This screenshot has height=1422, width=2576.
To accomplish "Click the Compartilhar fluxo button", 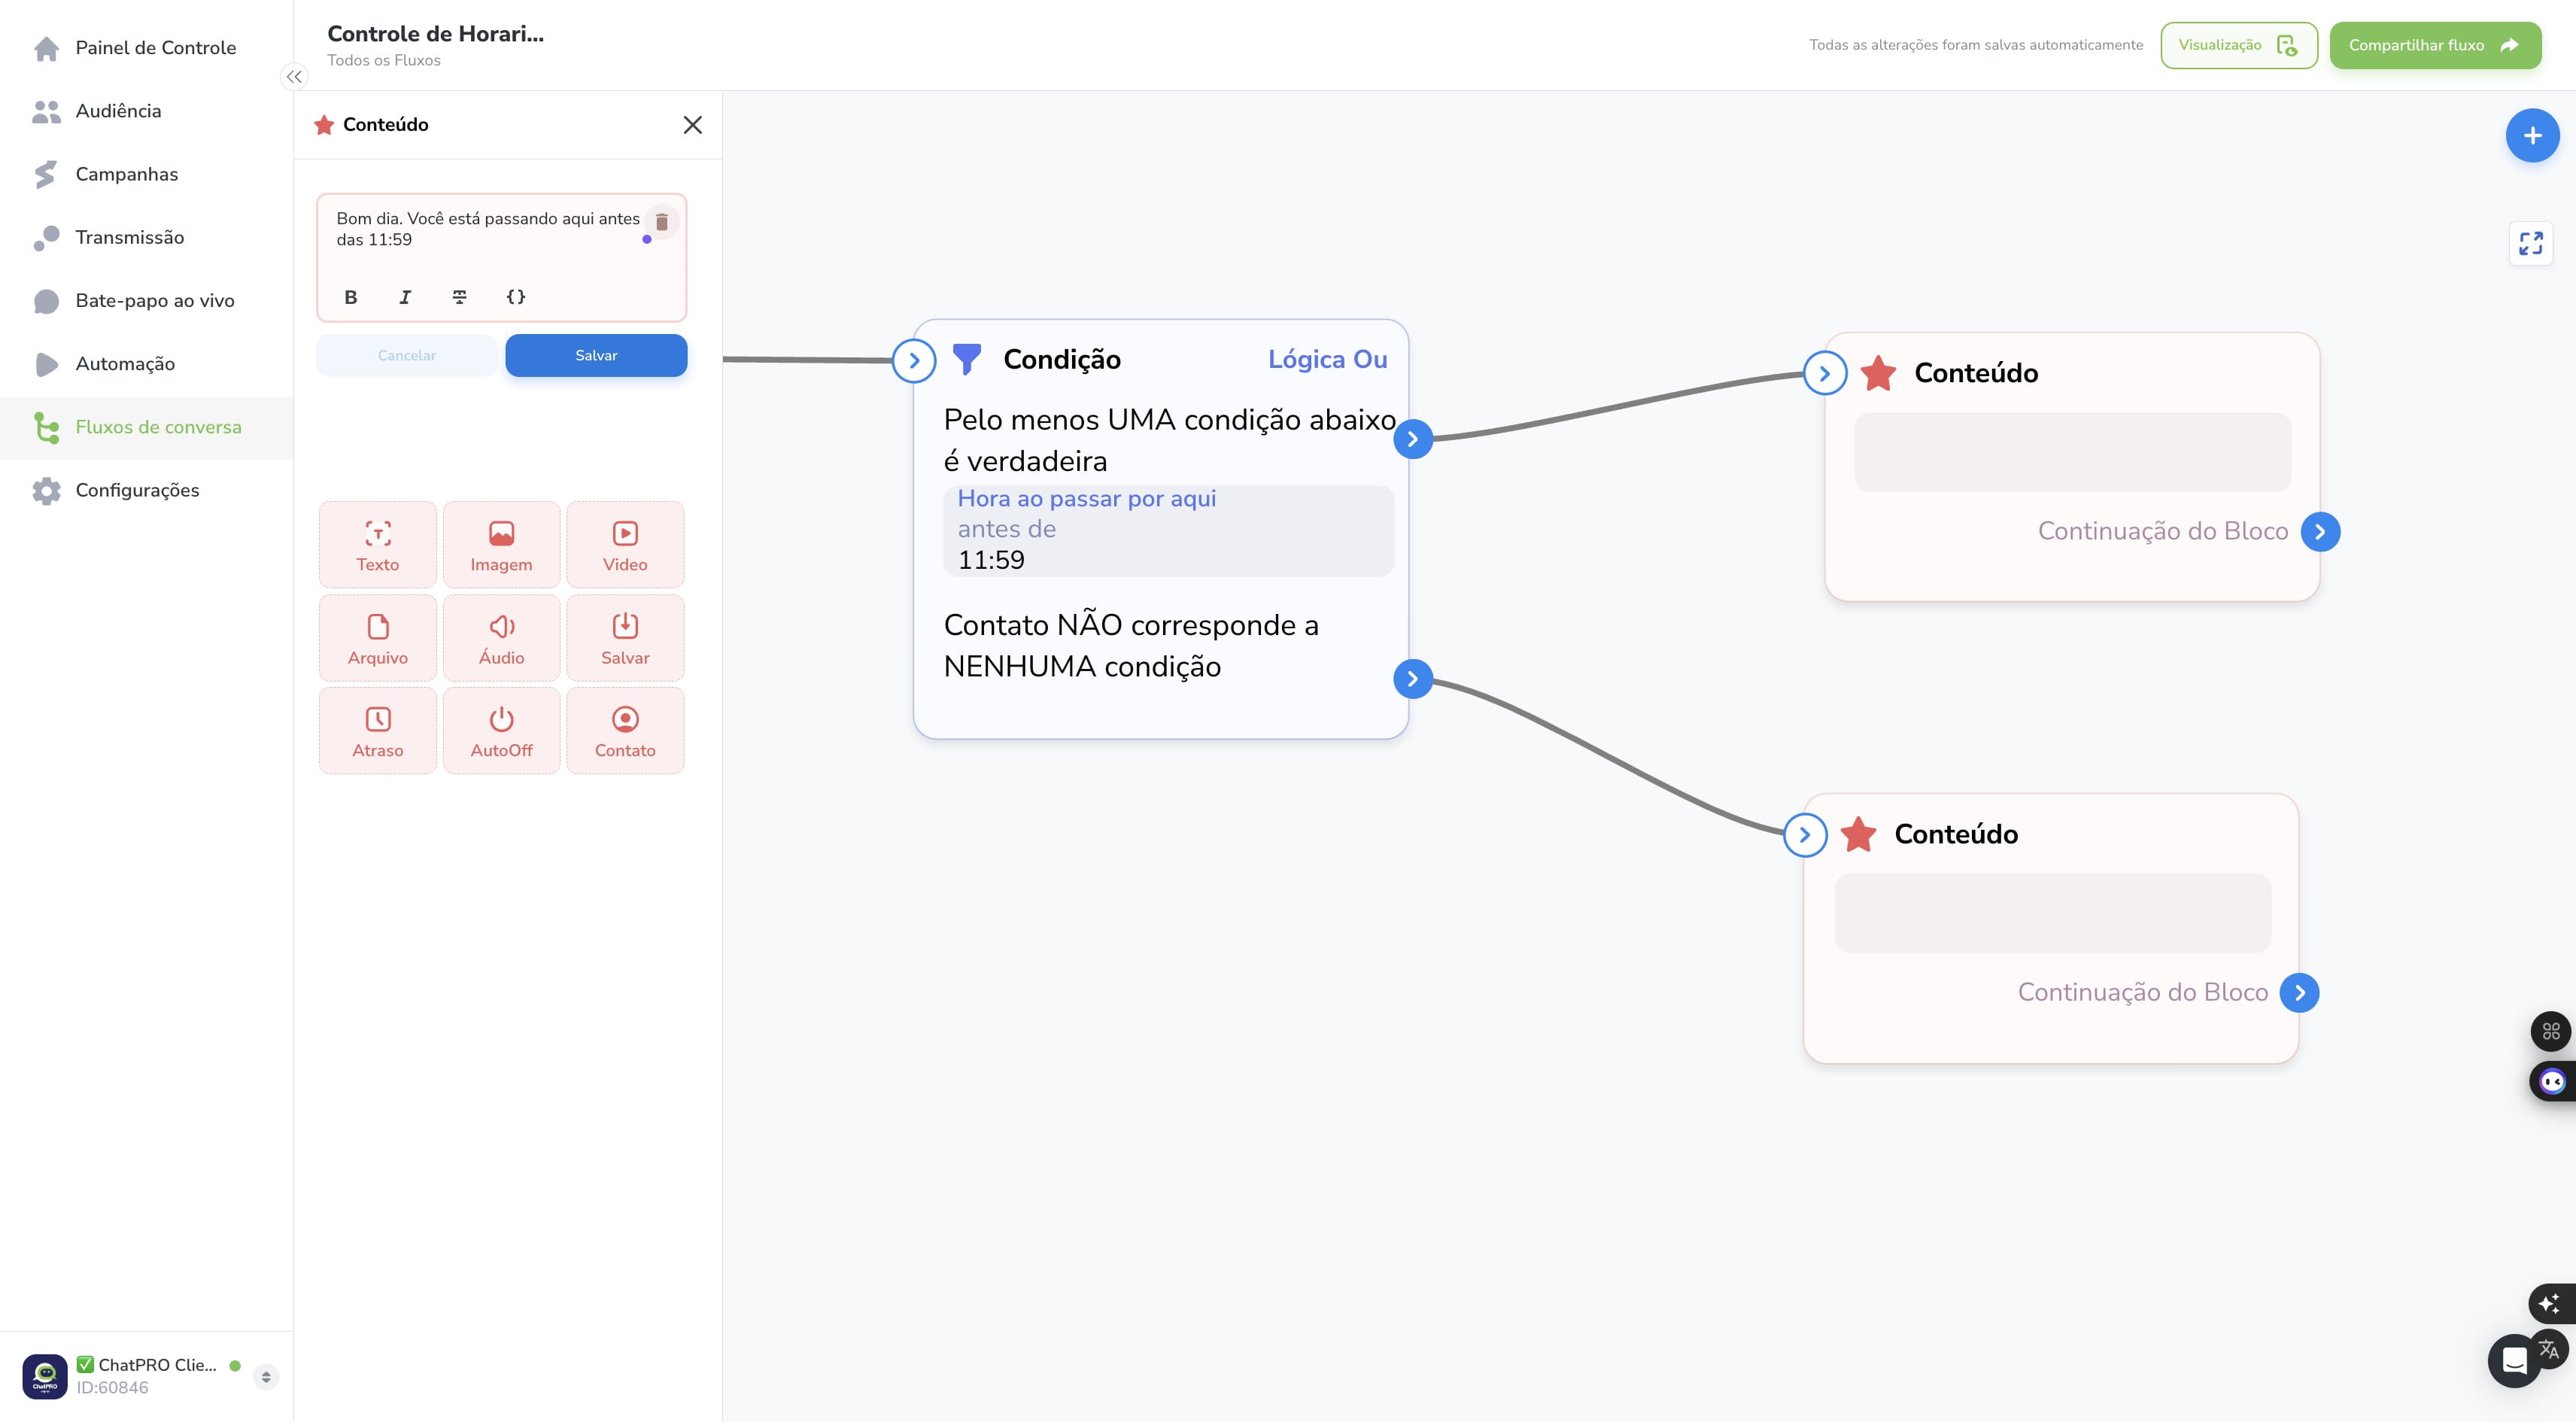I will (x=2435, y=45).
